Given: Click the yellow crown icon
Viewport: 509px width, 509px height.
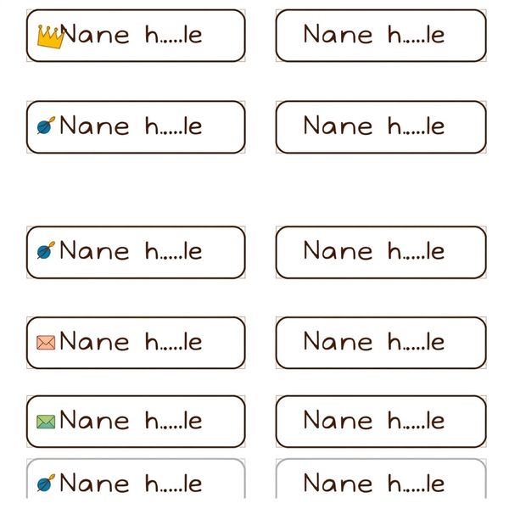Looking at the screenshot, I should [50, 36].
